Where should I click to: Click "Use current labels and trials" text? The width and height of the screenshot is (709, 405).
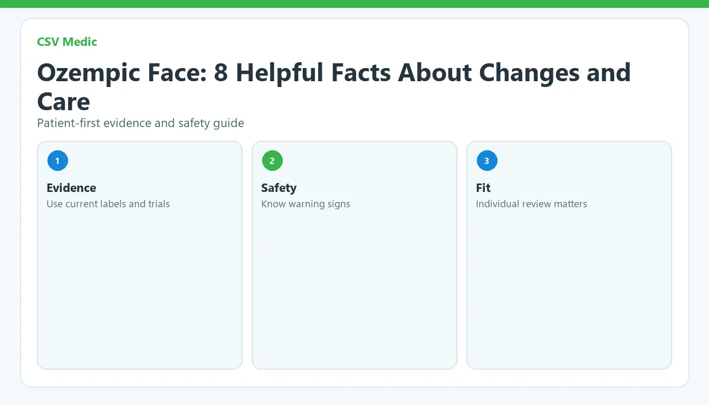108,204
